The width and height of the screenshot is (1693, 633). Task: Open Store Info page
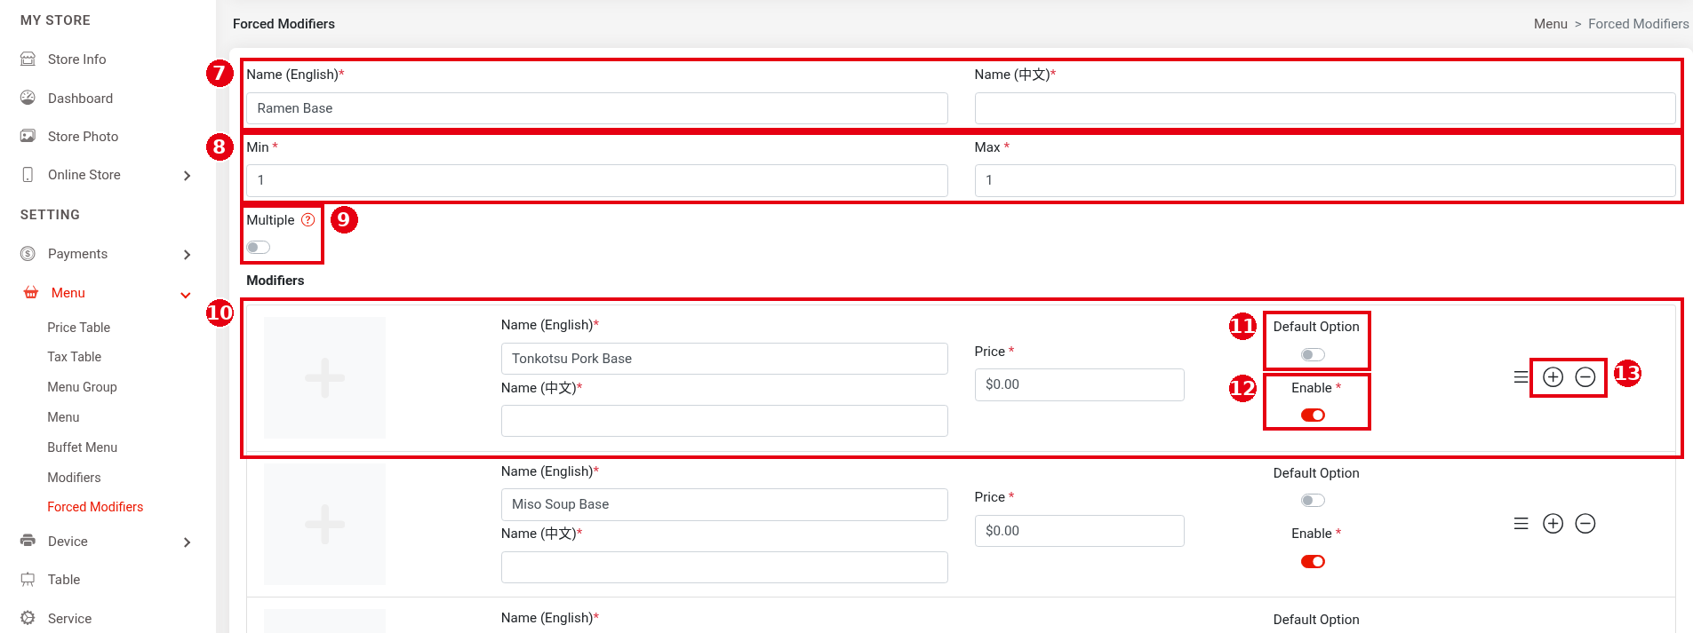[76, 59]
